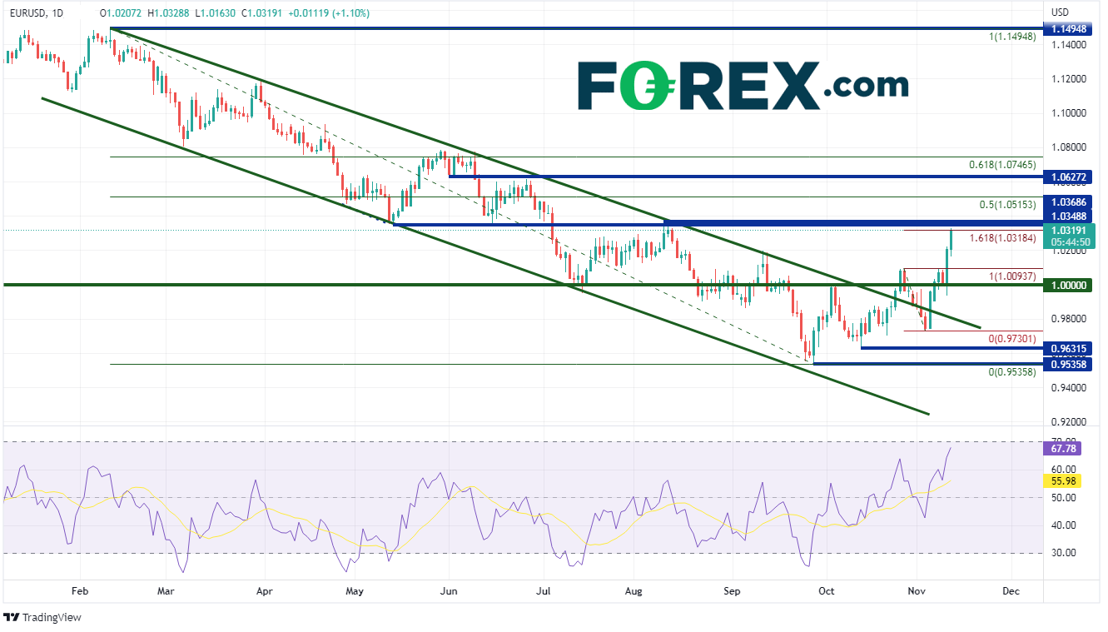Click the FOREX.com logo watermark
Viewport: 1108px width, 632px height.
click(743, 85)
